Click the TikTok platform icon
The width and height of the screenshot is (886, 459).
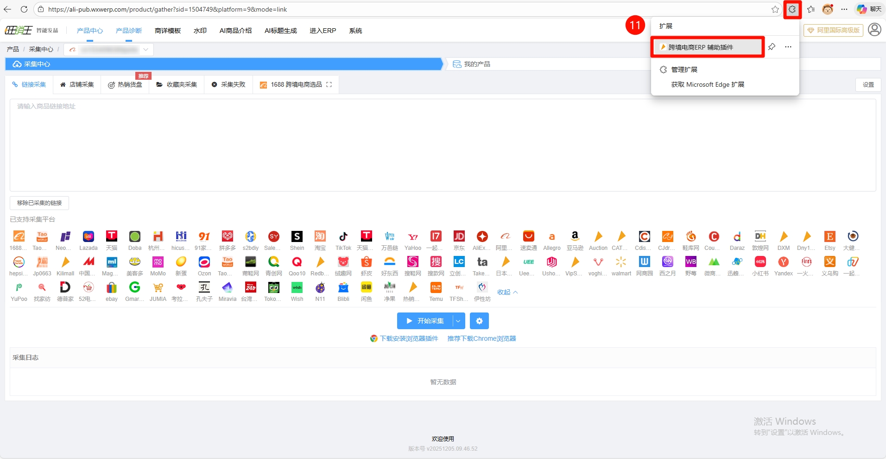pos(343,237)
